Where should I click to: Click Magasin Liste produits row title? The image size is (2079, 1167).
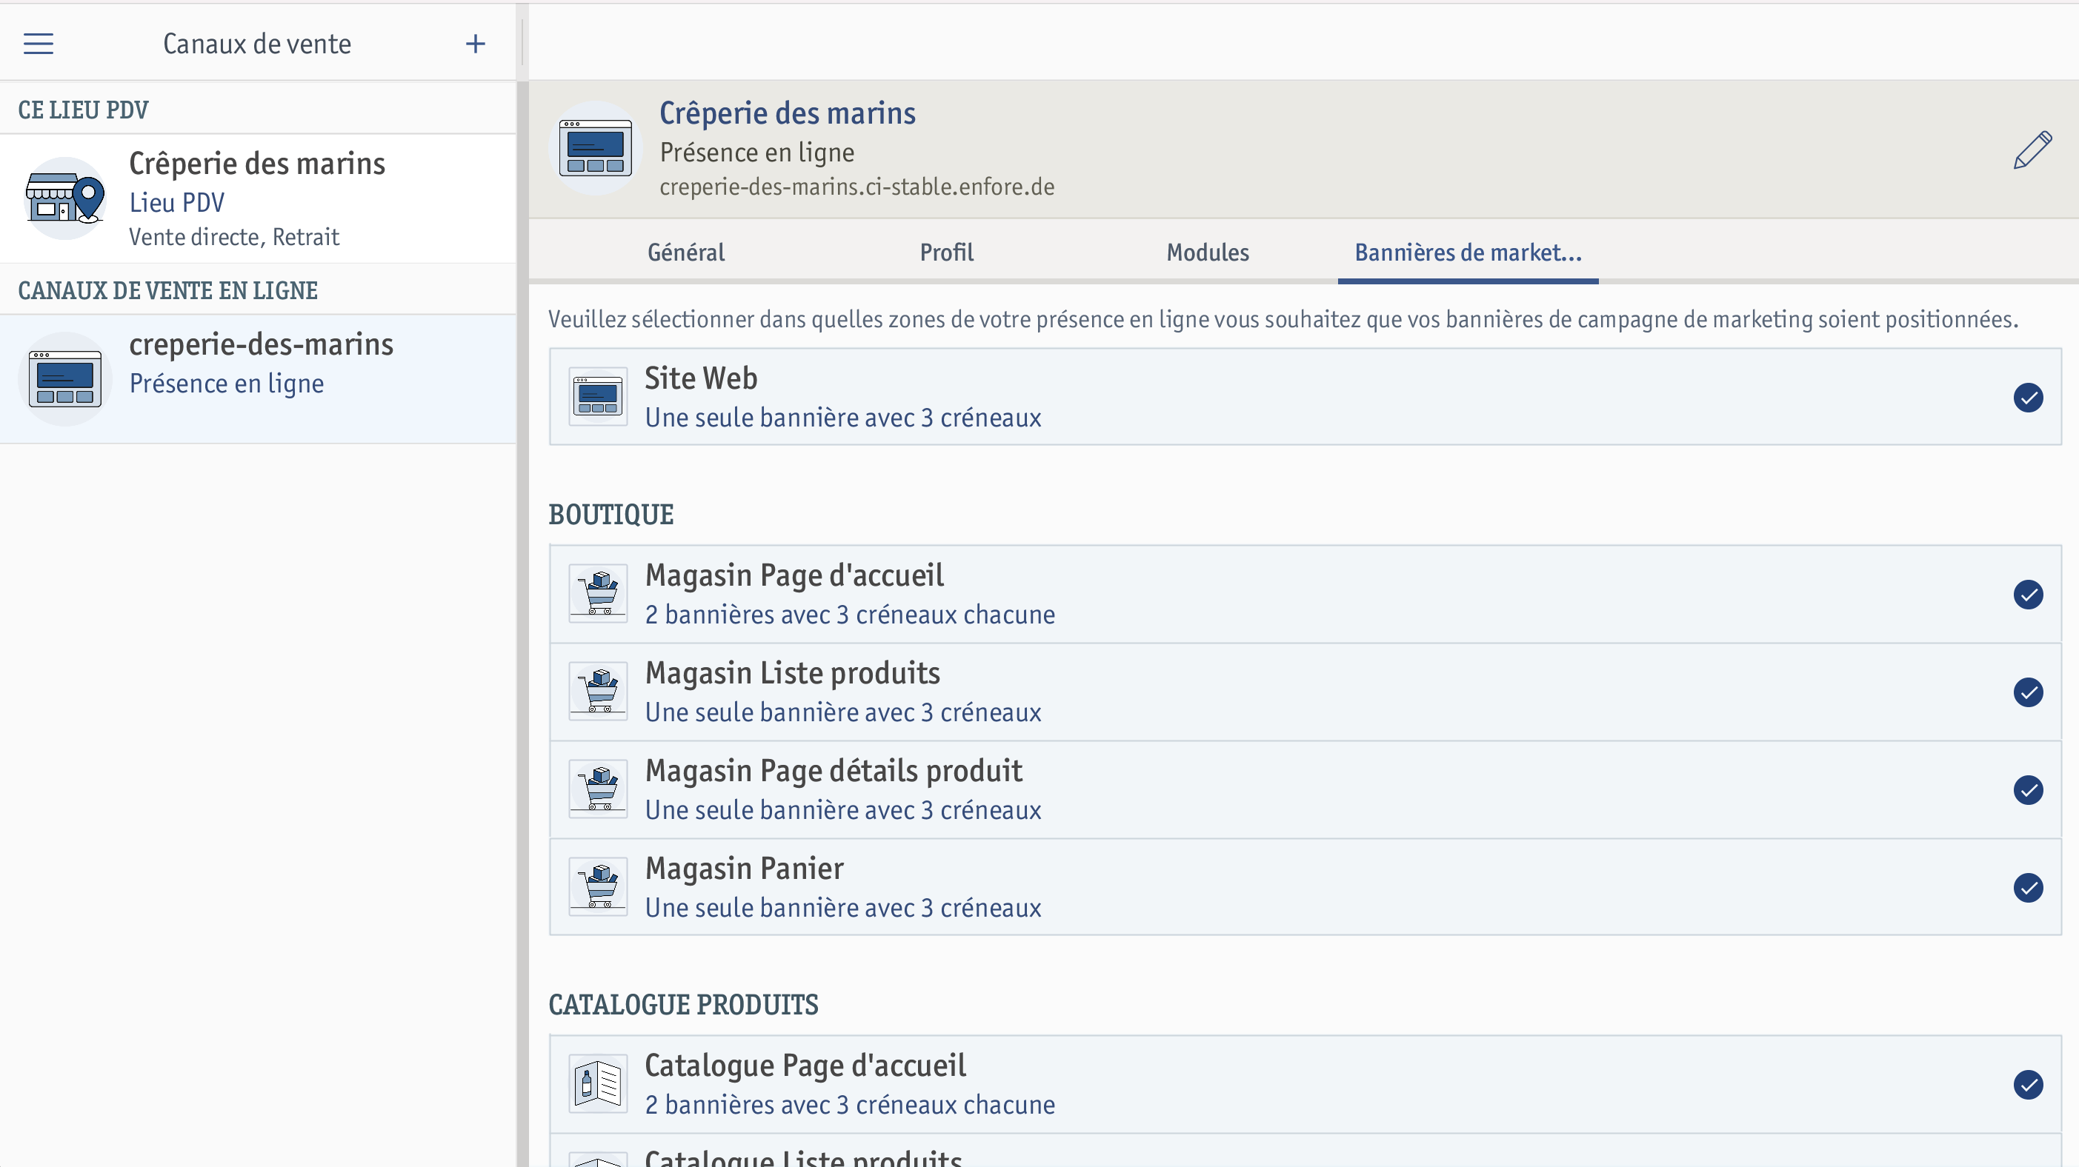(x=793, y=672)
